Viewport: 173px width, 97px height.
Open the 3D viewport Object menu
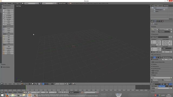coord(18,84)
